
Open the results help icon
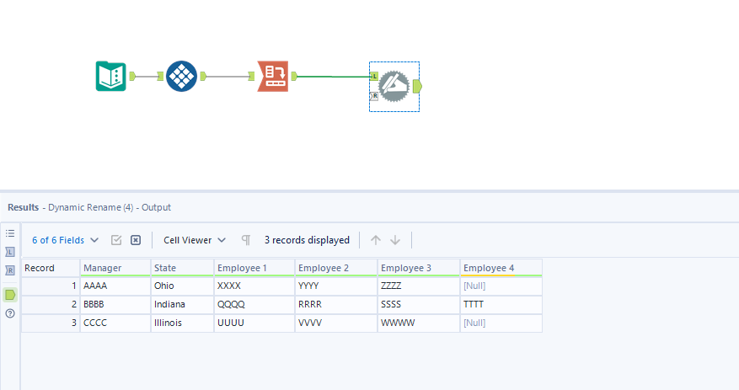tap(10, 313)
